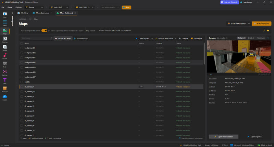
Task: Open the Materials section in sidebar
Action: tap(5, 40)
